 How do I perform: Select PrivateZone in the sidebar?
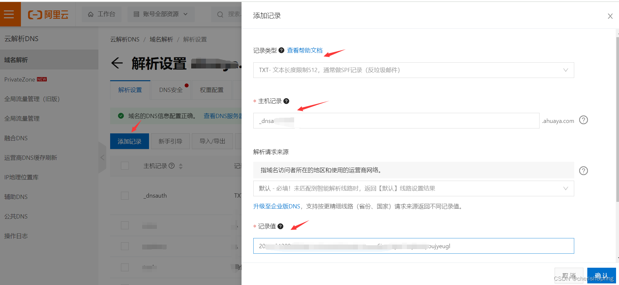pyautogui.click(x=49, y=79)
